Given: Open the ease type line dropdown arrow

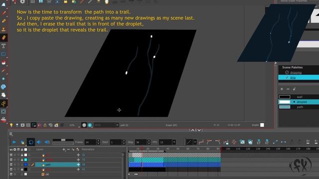Looking at the screenshot, I should (x=195, y=142).
